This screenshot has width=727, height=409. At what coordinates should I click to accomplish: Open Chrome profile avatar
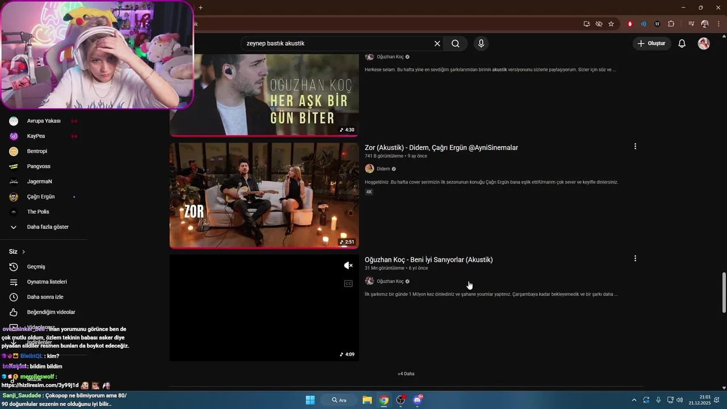coord(705,24)
